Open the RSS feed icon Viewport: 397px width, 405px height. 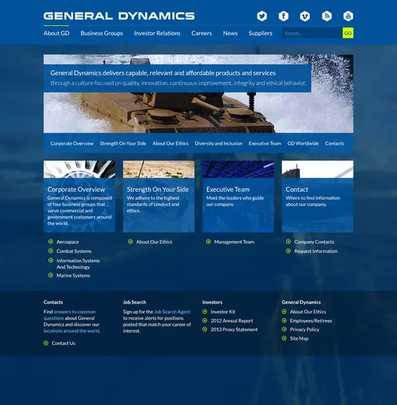click(327, 16)
